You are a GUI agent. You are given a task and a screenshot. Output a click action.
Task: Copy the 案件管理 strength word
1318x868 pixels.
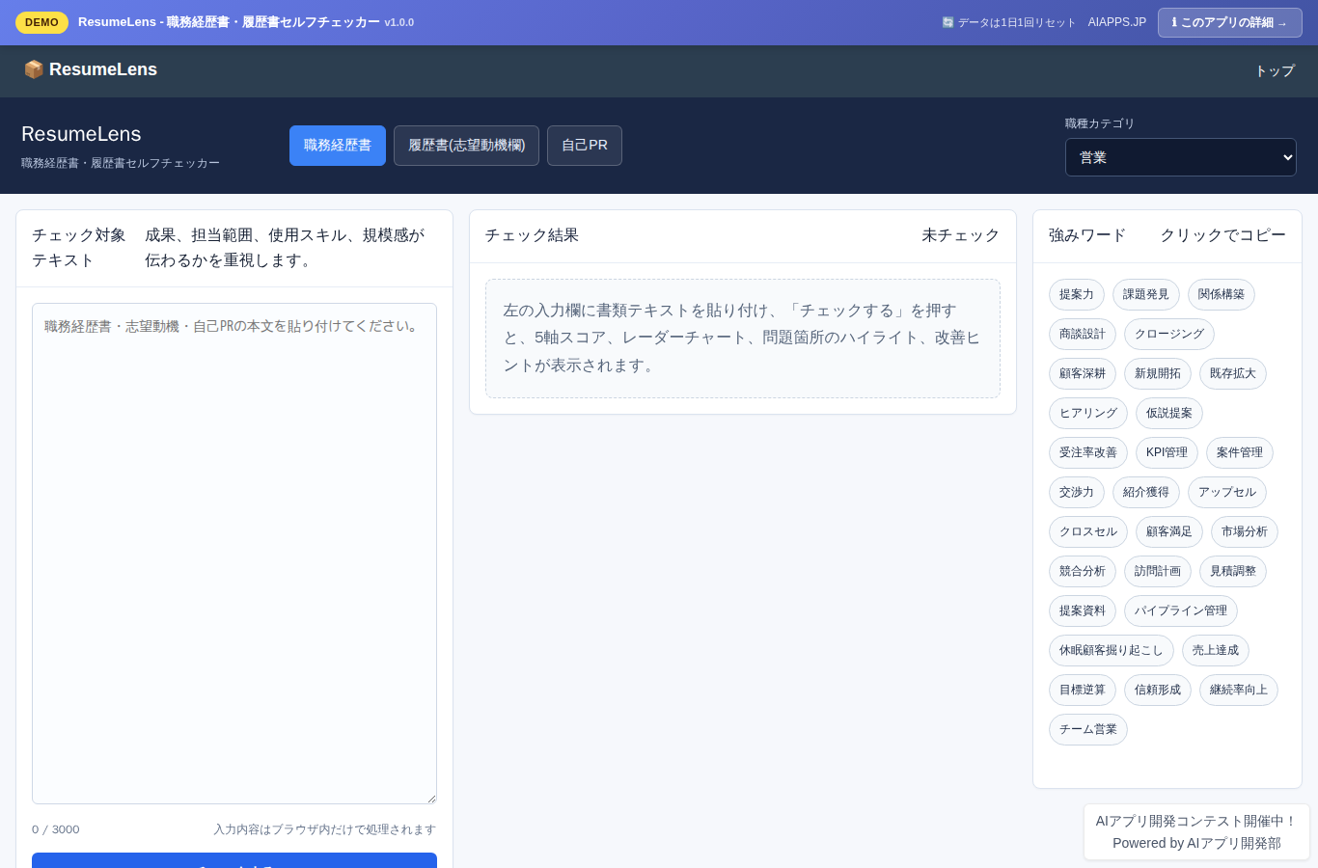[1240, 453]
